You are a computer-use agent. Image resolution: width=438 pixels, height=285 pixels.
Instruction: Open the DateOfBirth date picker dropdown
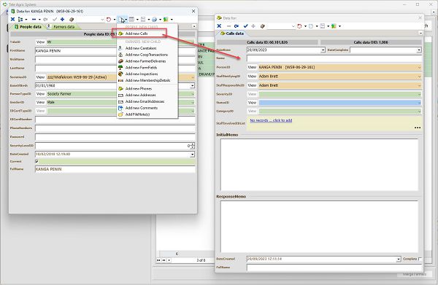pos(192,85)
